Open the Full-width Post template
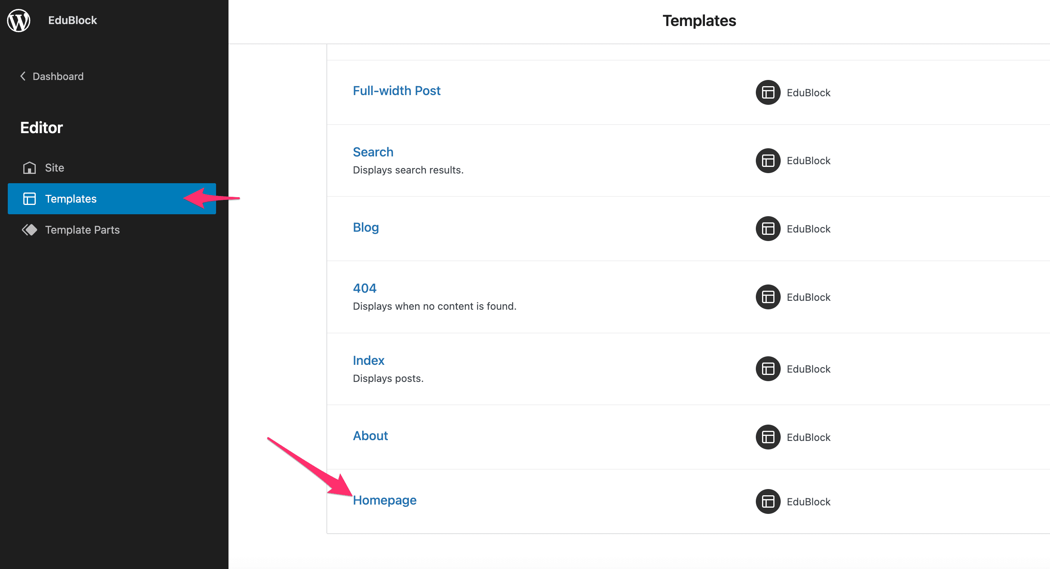The image size is (1050, 569). click(396, 91)
